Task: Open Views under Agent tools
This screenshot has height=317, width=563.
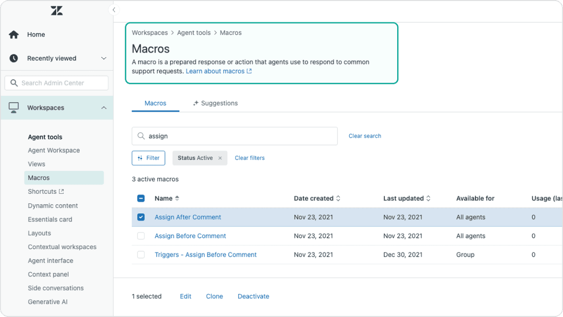Action: (36, 164)
